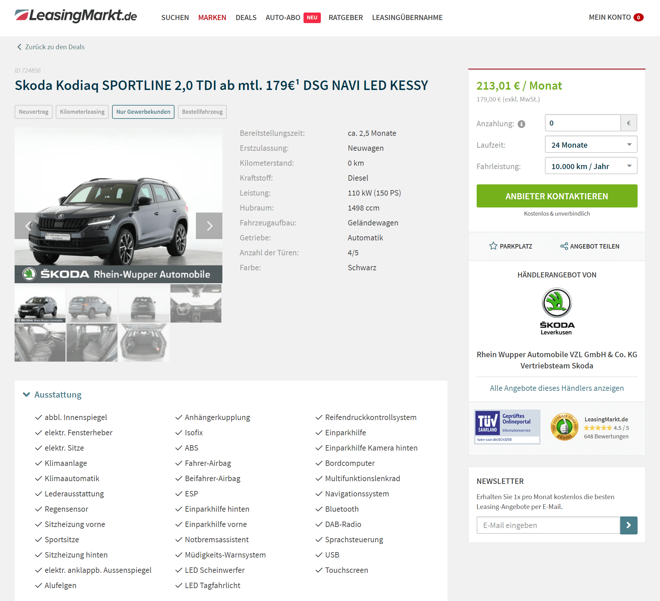Click the Nur Gewerbekunden tag
The height and width of the screenshot is (601, 660).
[x=143, y=112]
